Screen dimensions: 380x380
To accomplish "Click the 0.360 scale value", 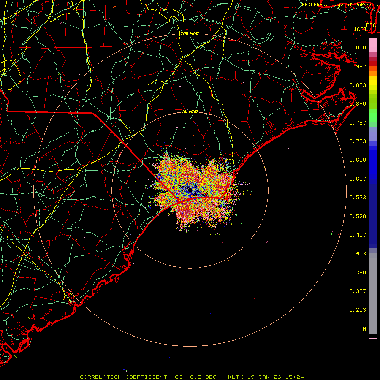I will tap(358, 273).
